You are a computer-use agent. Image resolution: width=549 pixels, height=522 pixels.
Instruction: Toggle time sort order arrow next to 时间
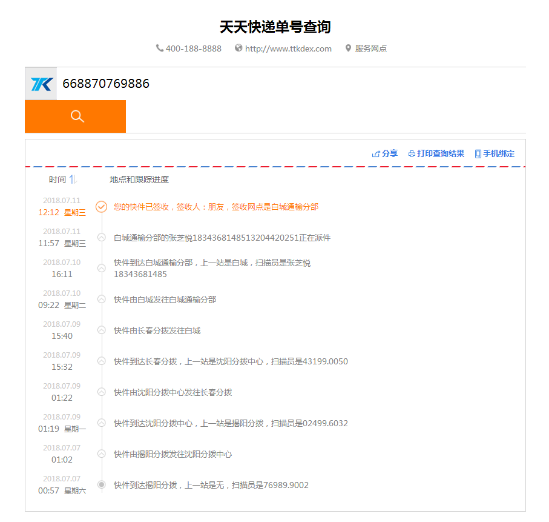73,179
